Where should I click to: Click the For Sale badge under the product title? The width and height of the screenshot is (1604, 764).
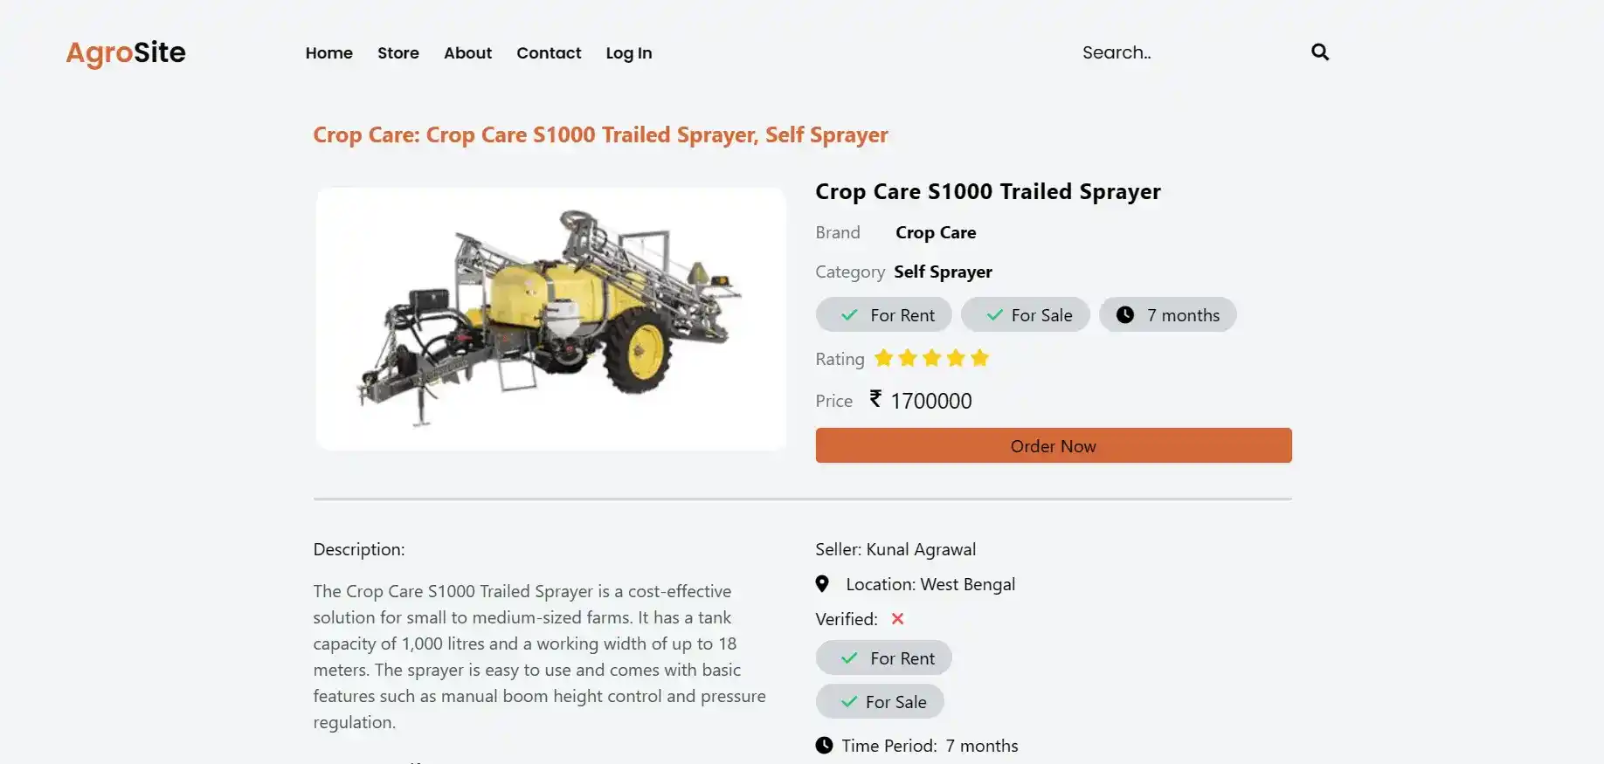pyautogui.click(x=1026, y=315)
